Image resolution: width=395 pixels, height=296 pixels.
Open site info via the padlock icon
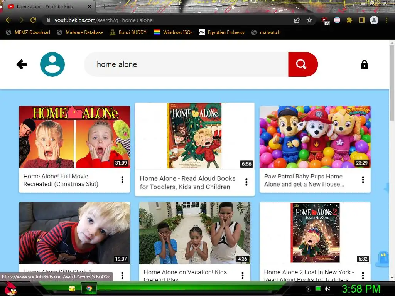(48, 20)
